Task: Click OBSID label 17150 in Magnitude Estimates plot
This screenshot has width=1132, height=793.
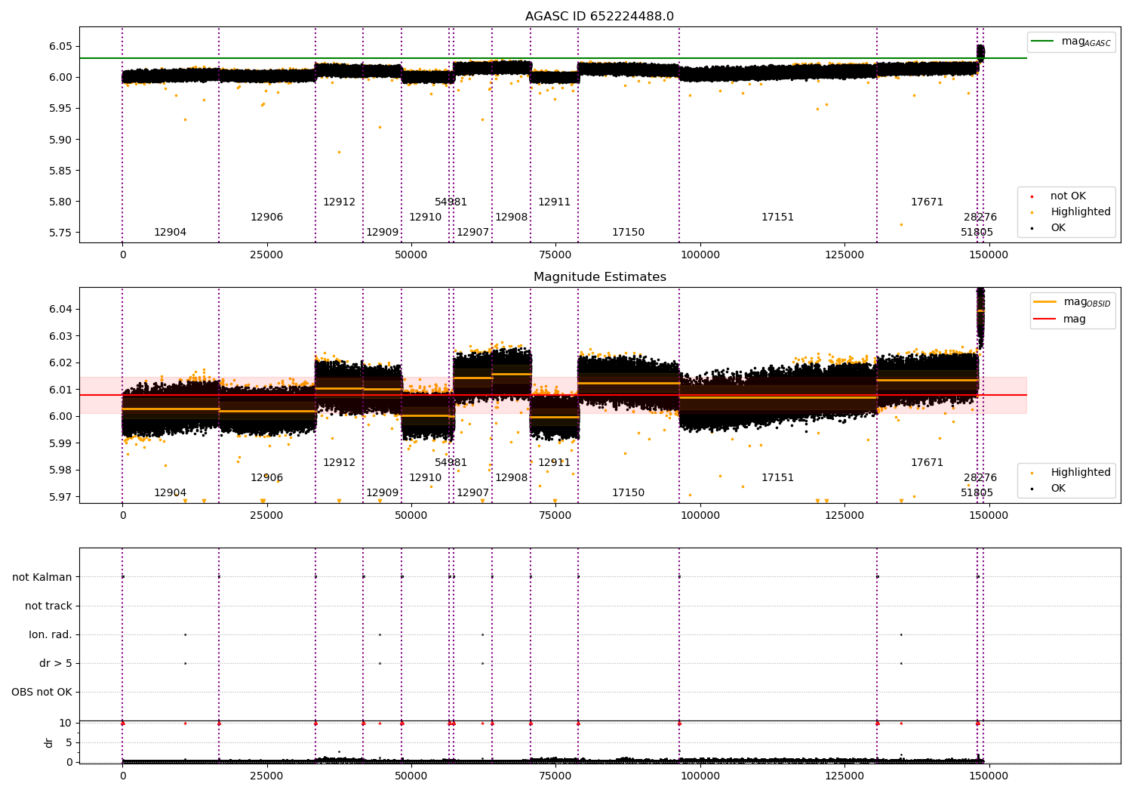Action: (x=628, y=493)
